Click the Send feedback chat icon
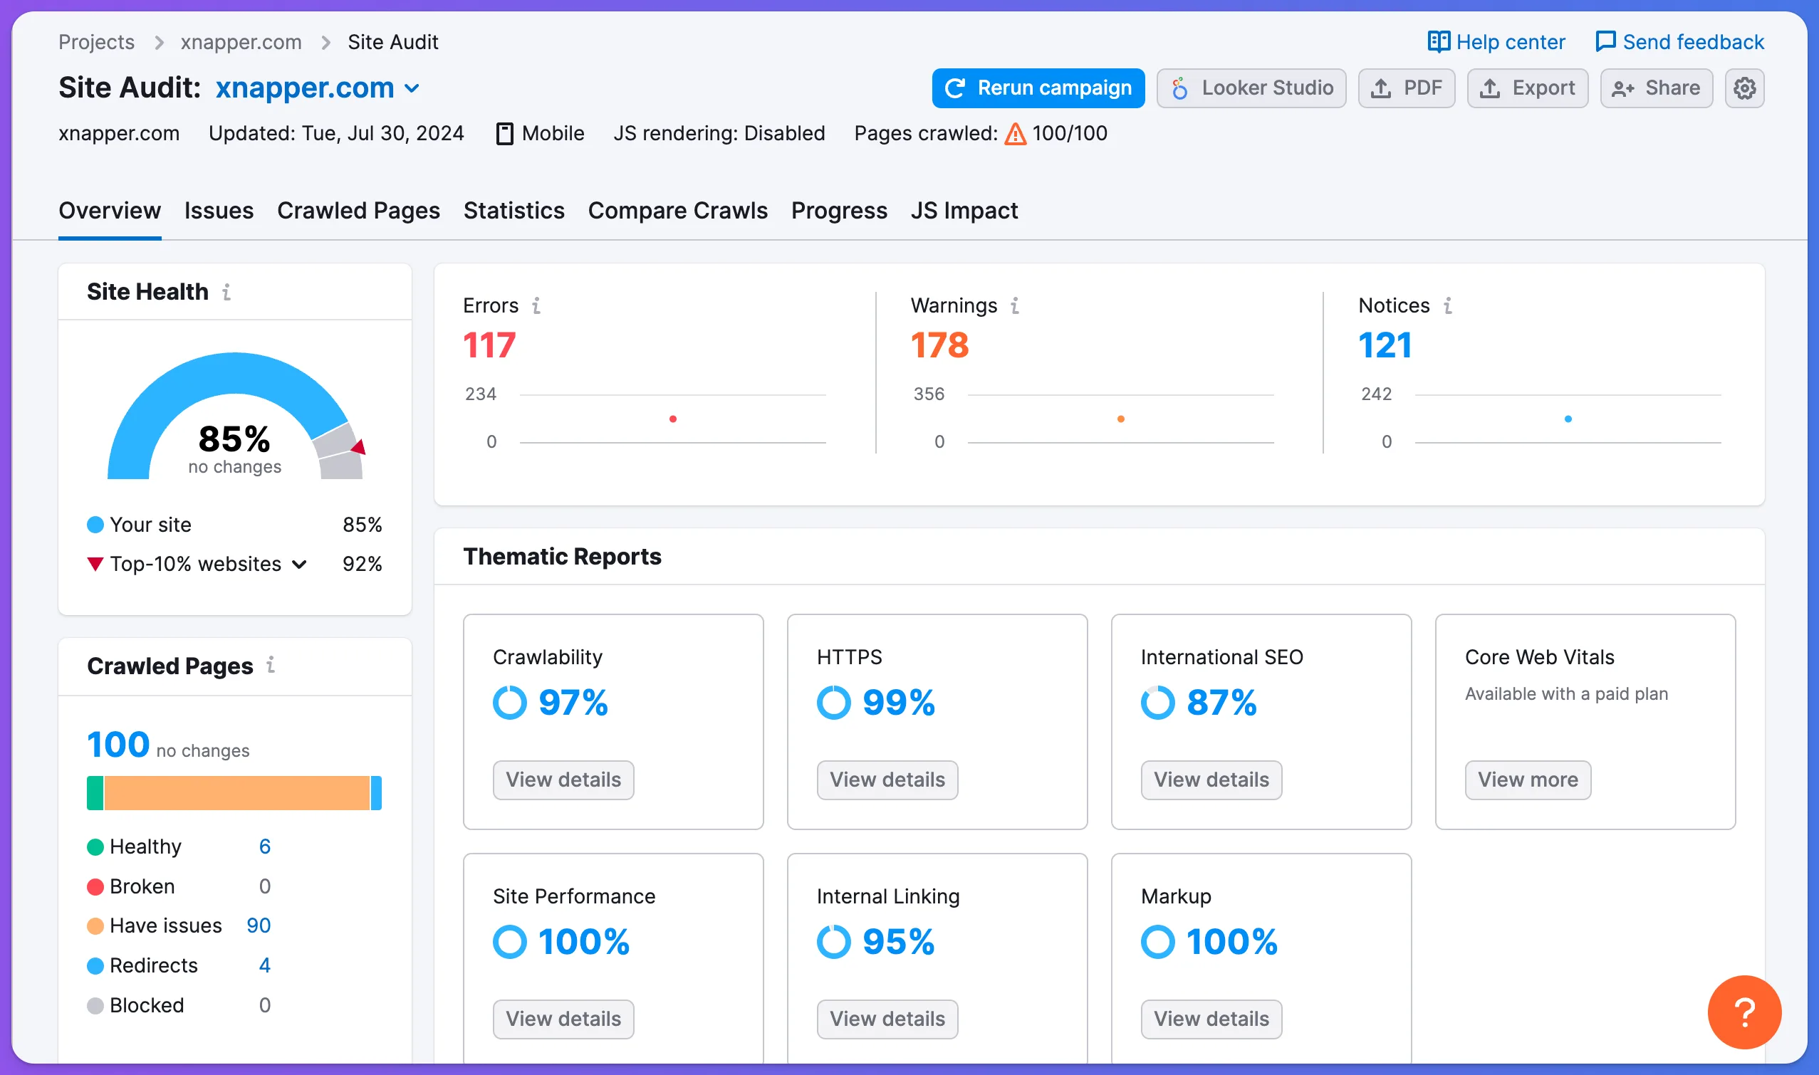Screen dimensions: 1819x1075 click(1605, 41)
